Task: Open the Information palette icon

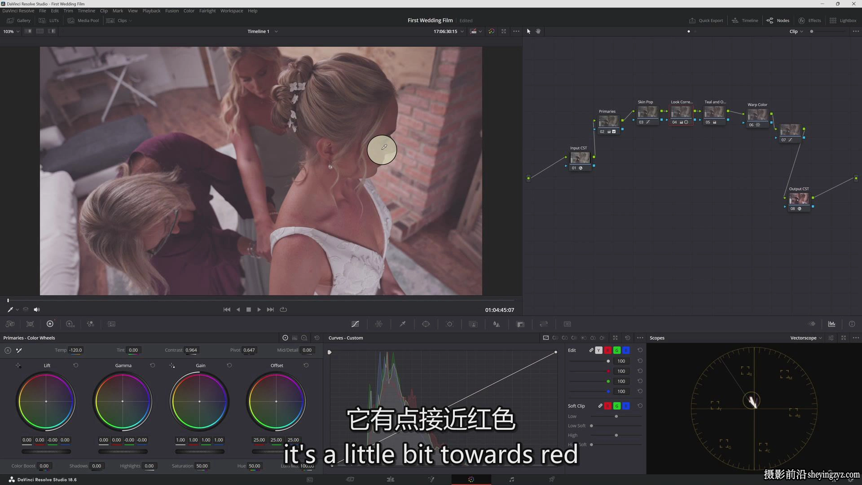Action: [852, 324]
